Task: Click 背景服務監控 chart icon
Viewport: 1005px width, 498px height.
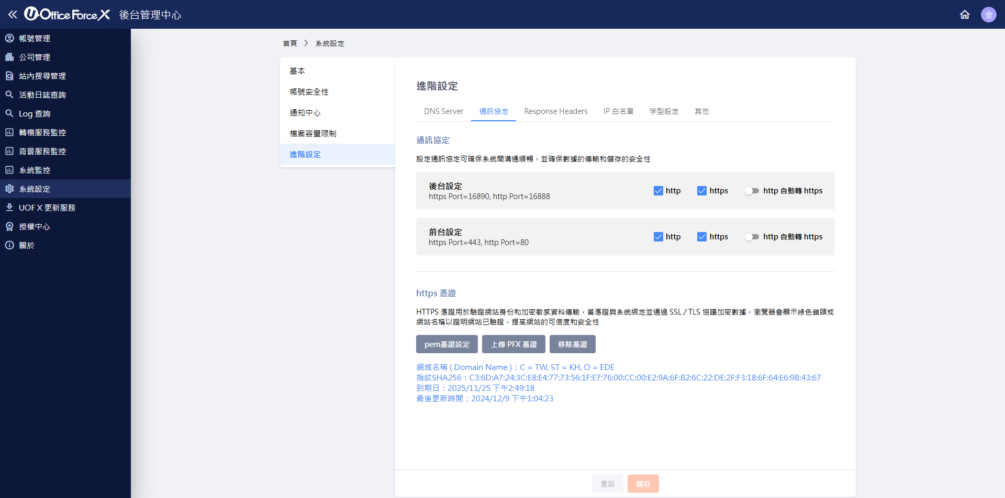Action: point(9,151)
